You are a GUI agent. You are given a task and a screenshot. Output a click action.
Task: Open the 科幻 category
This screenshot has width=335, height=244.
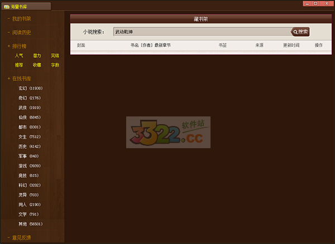point(30,185)
